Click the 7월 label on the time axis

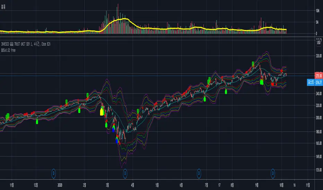(207, 185)
